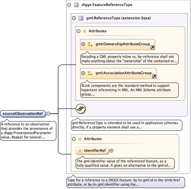Click the 'Type for a reference to a DIGGS feature' note
The width and height of the screenshot is (191, 189).
pyautogui.click(x=126, y=182)
